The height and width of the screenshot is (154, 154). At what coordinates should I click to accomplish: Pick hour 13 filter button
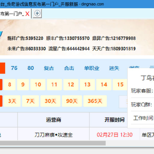coord(87,85)
